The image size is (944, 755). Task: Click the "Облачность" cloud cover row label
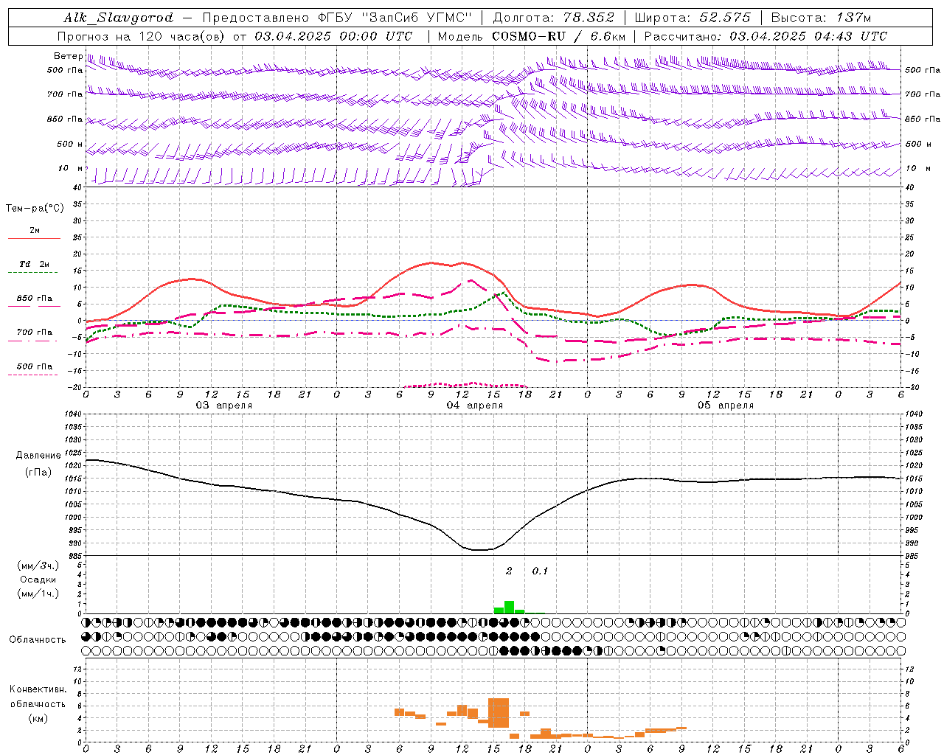tap(38, 639)
